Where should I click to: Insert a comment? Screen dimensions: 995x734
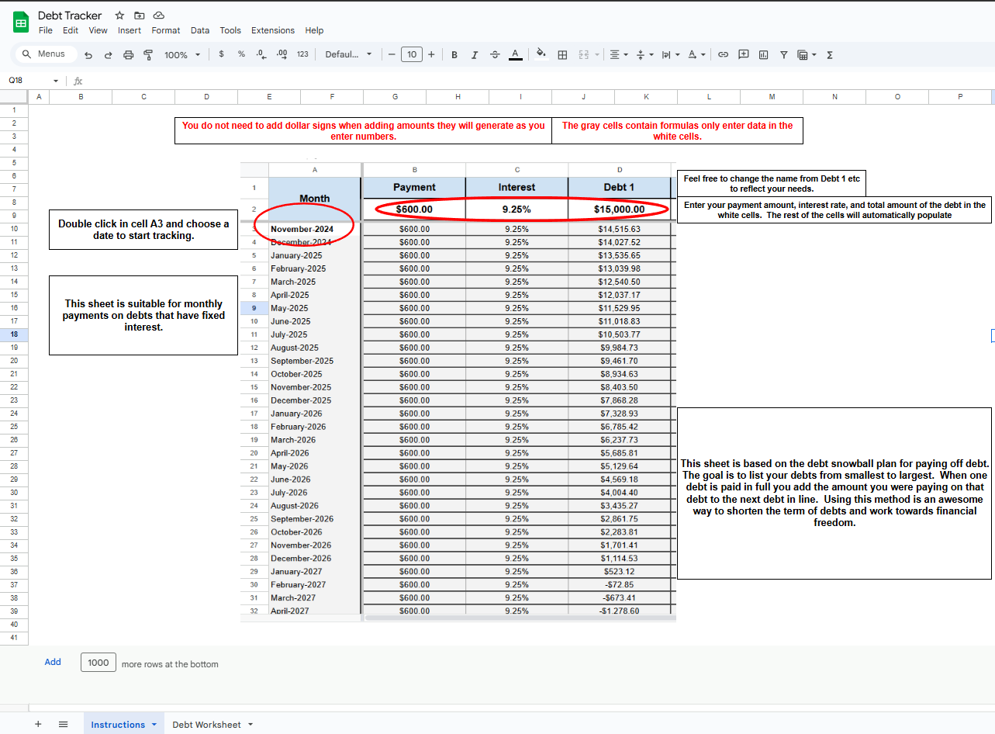click(743, 54)
